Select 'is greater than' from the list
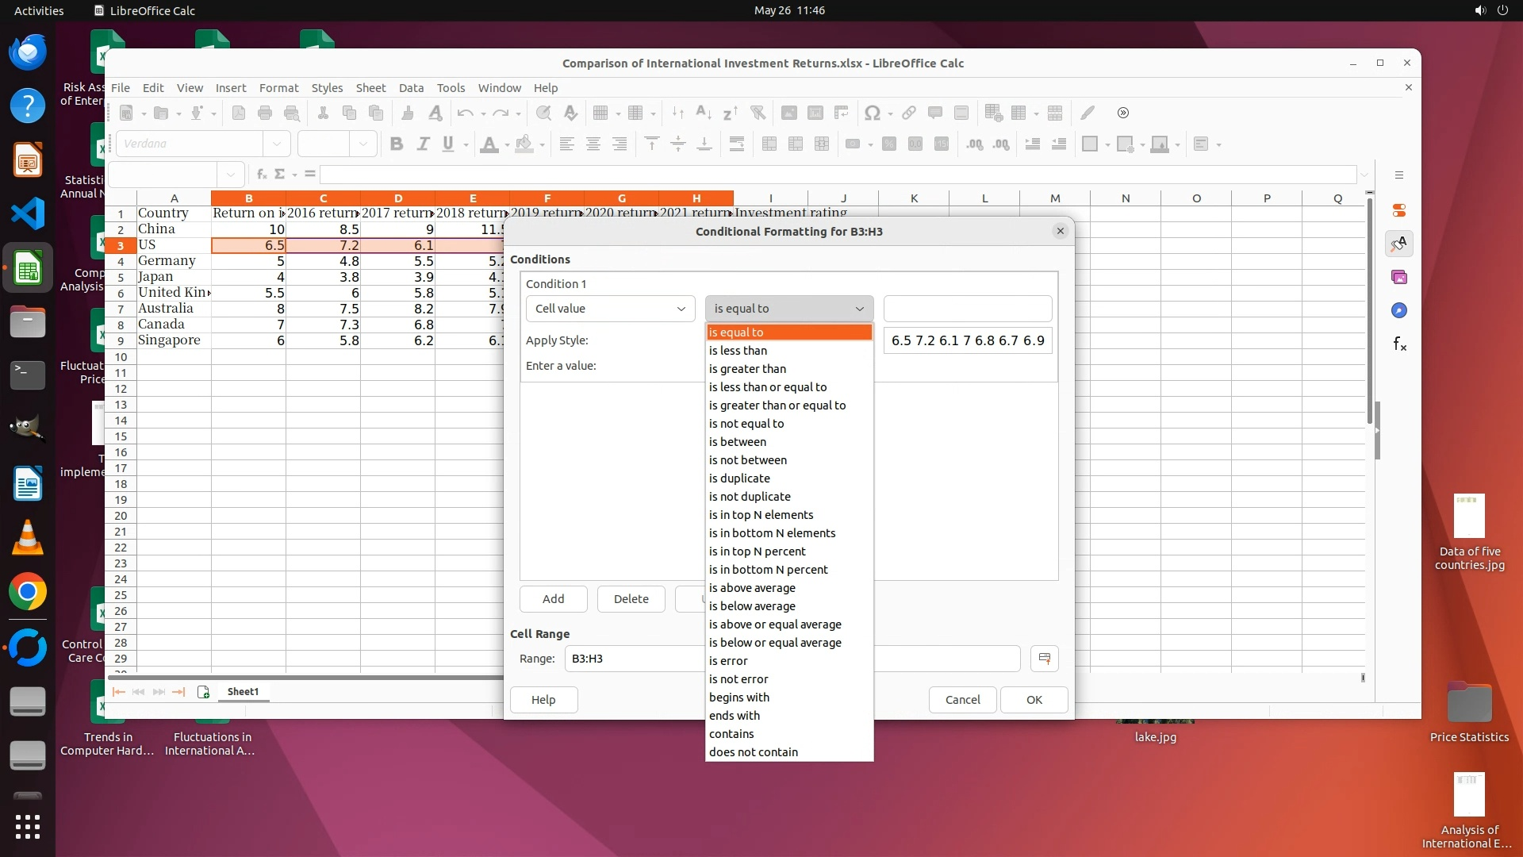1523x857 pixels. point(747,369)
